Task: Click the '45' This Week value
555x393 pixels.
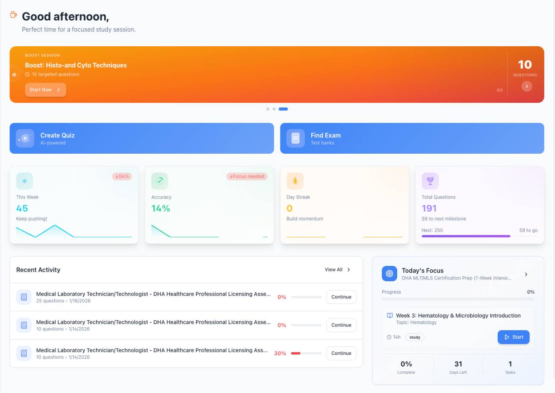Action: 22,208
